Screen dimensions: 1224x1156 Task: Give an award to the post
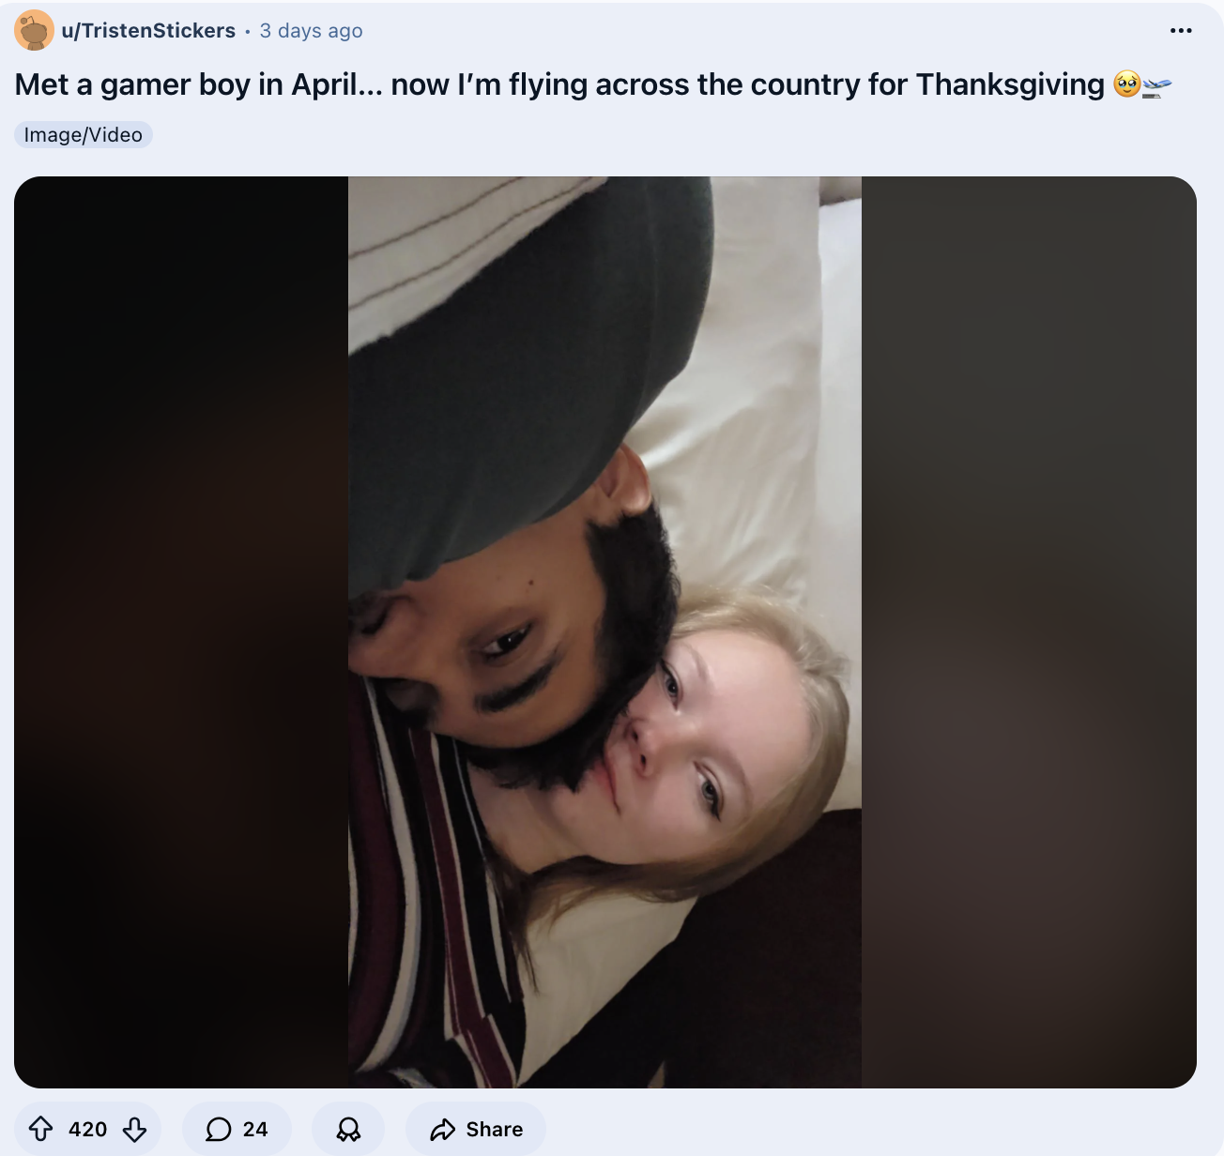click(348, 1129)
